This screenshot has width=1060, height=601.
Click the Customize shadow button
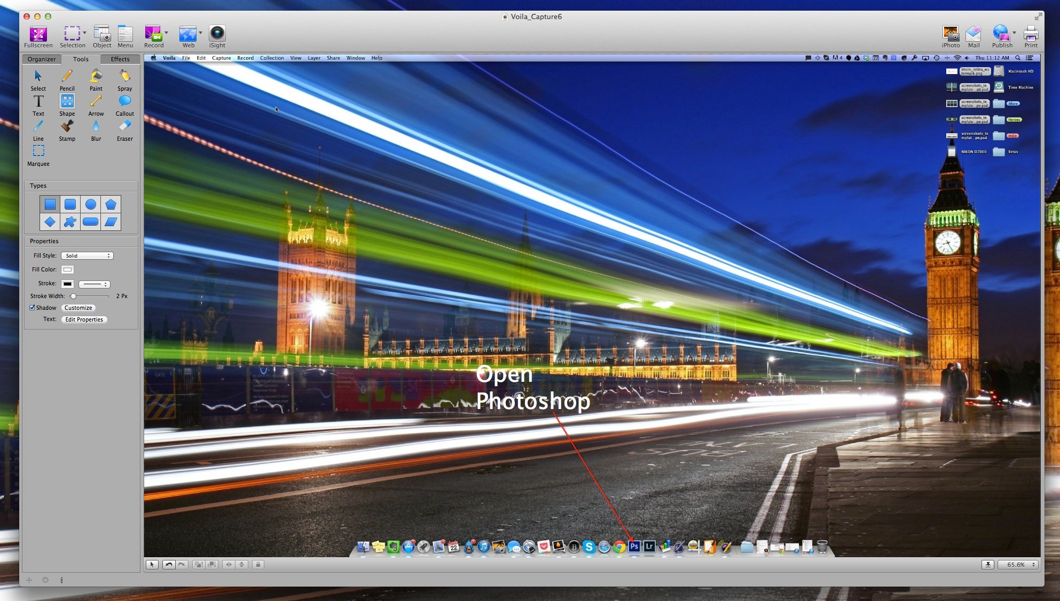tap(78, 308)
